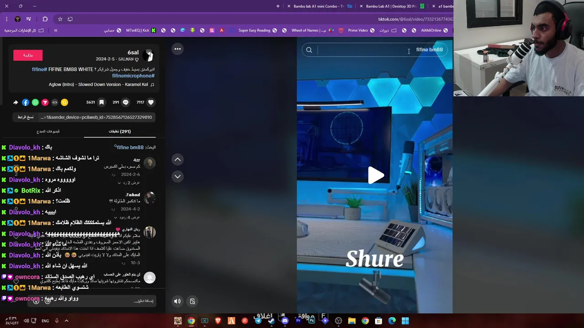Click 4zr commenter avatar
584x328 pixels.
[150, 163]
